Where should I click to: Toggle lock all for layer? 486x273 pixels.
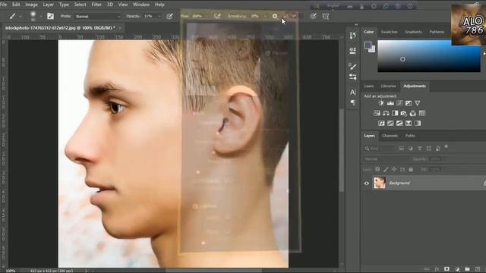pyautogui.click(x=411, y=169)
